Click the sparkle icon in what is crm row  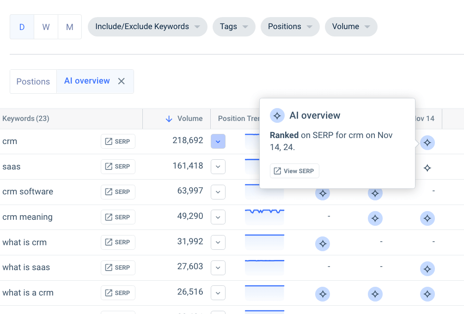coord(323,243)
